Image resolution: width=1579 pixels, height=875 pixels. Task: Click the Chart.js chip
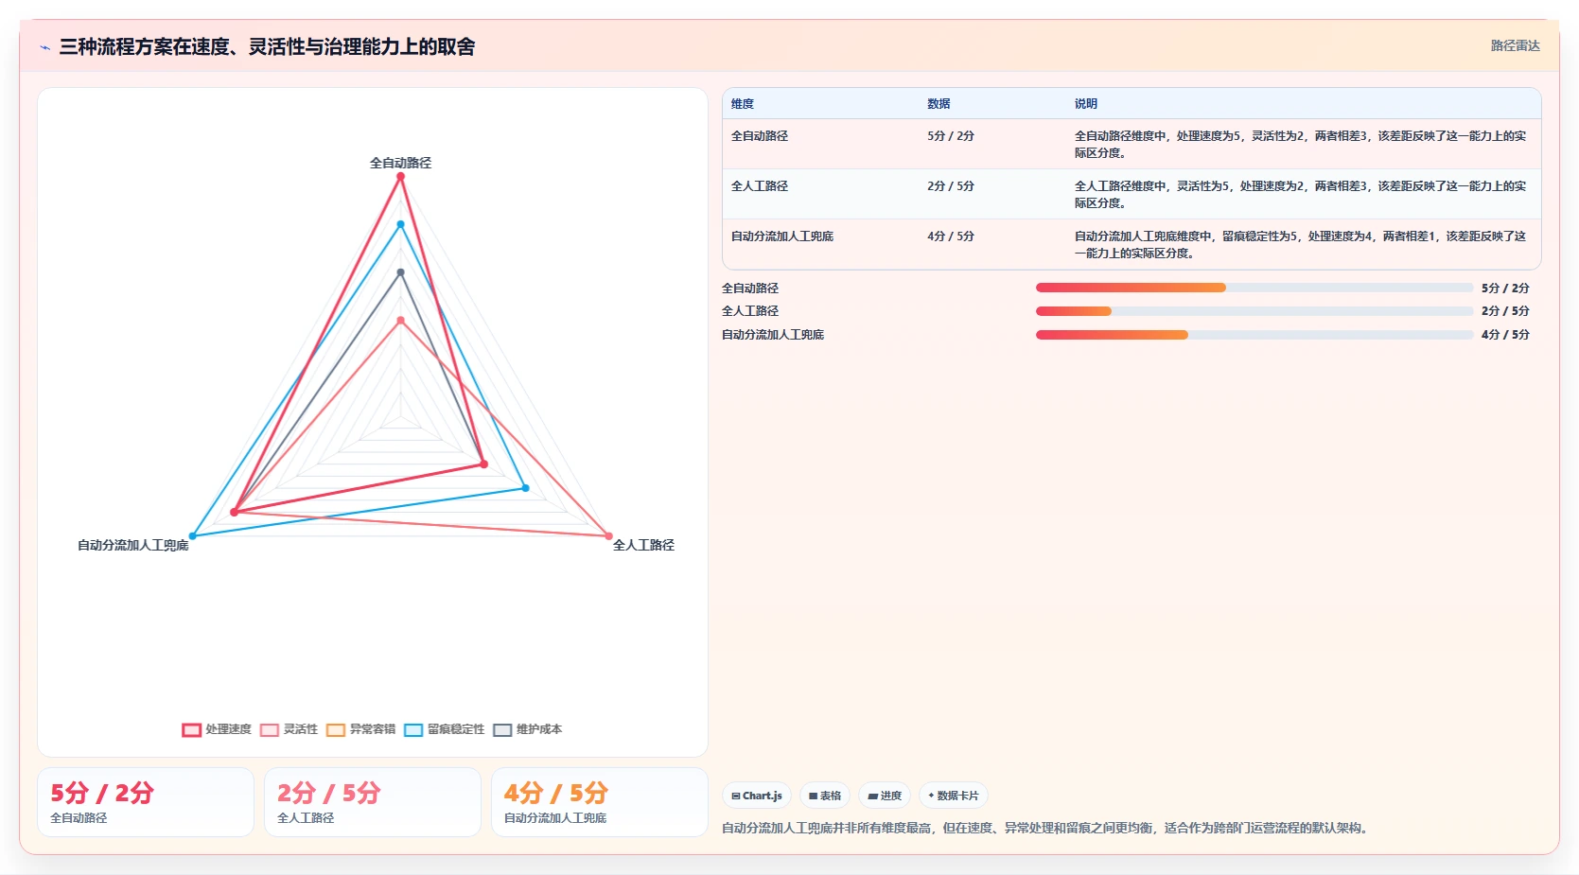757,796
